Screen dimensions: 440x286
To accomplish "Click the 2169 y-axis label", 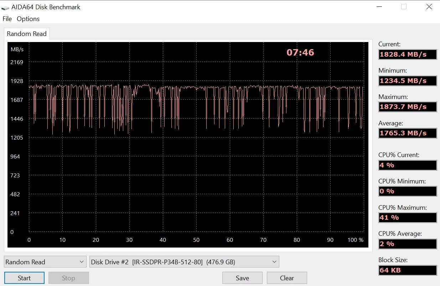I will [x=17, y=62].
